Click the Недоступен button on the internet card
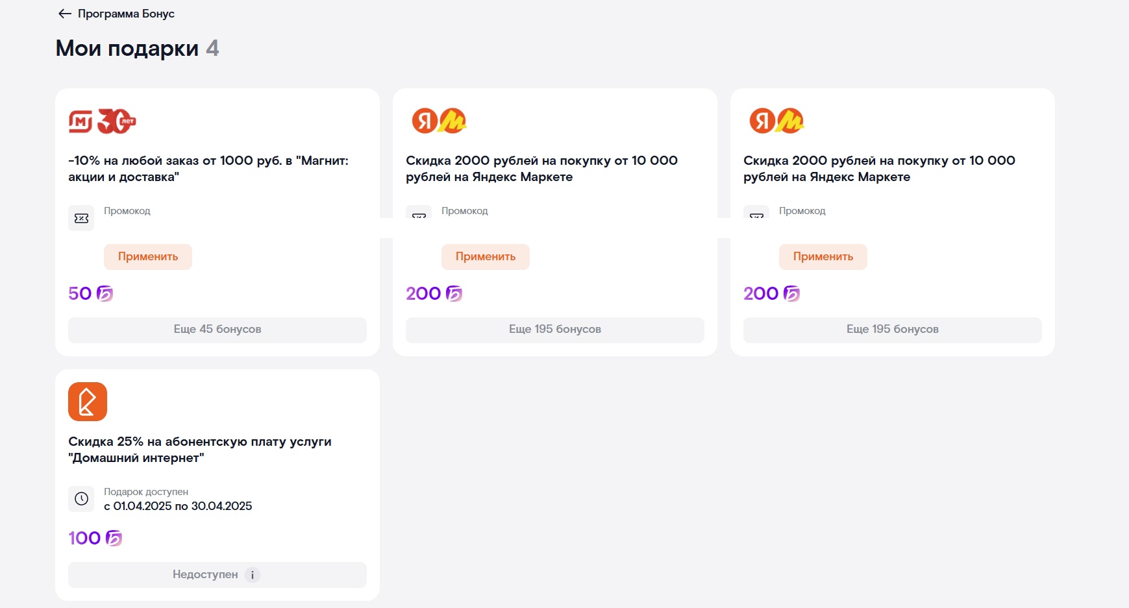1129x608 pixels. [x=205, y=575]
